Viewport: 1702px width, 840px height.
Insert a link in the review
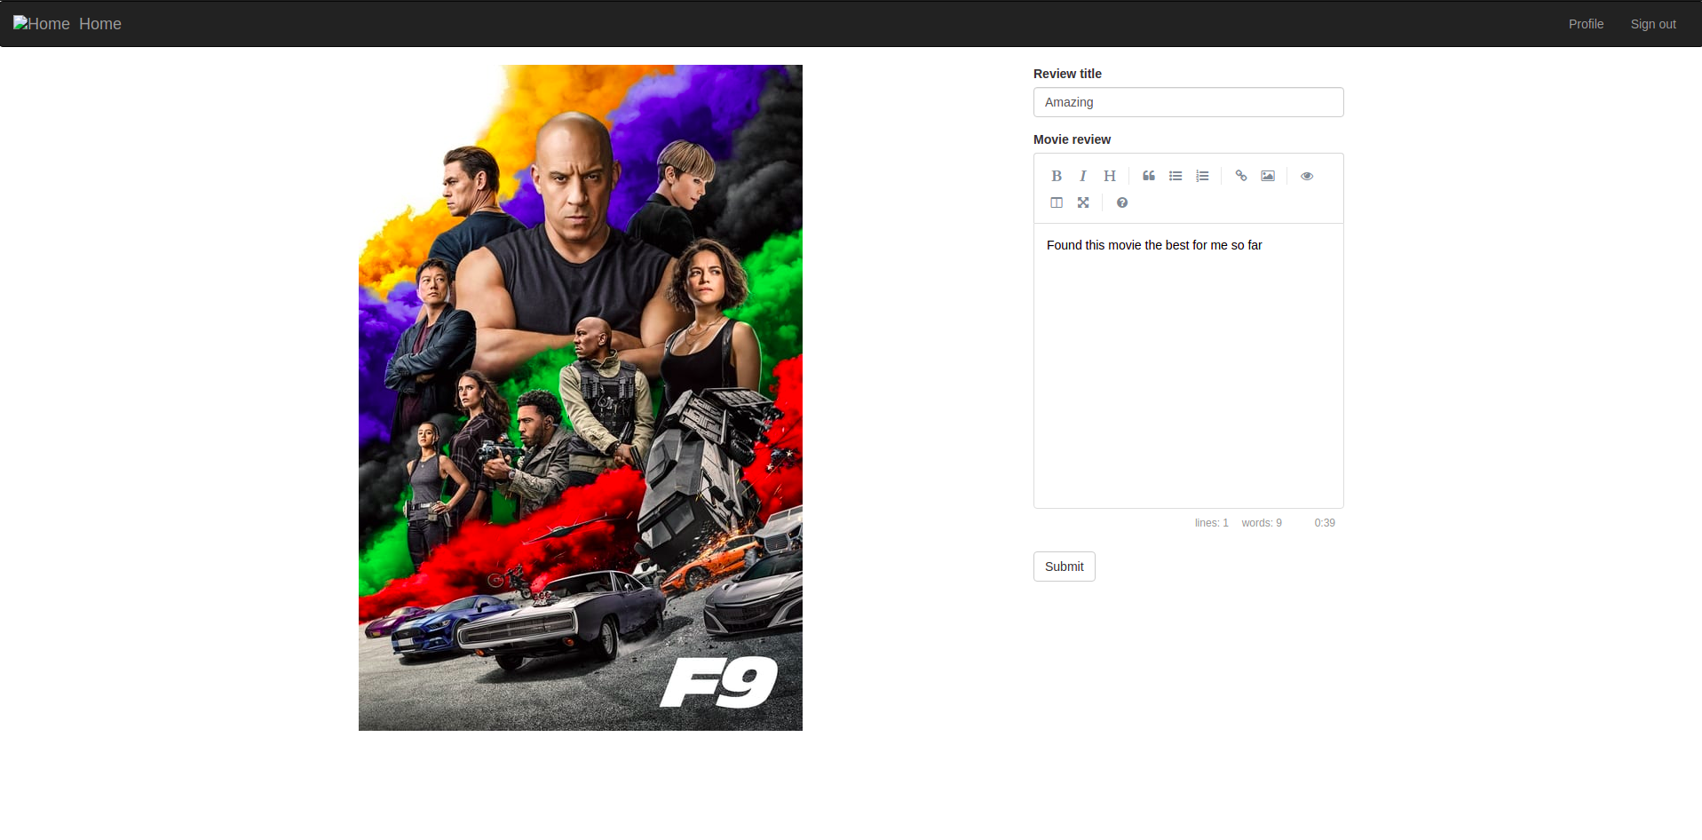tap(1241, 176)
